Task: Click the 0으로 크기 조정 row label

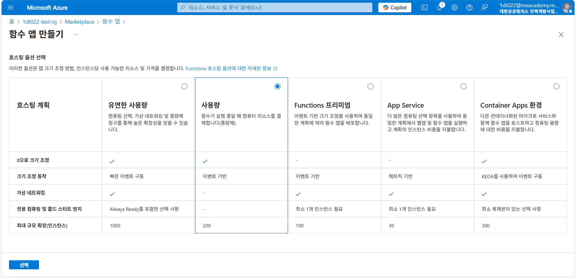Action: click(33, 160)
